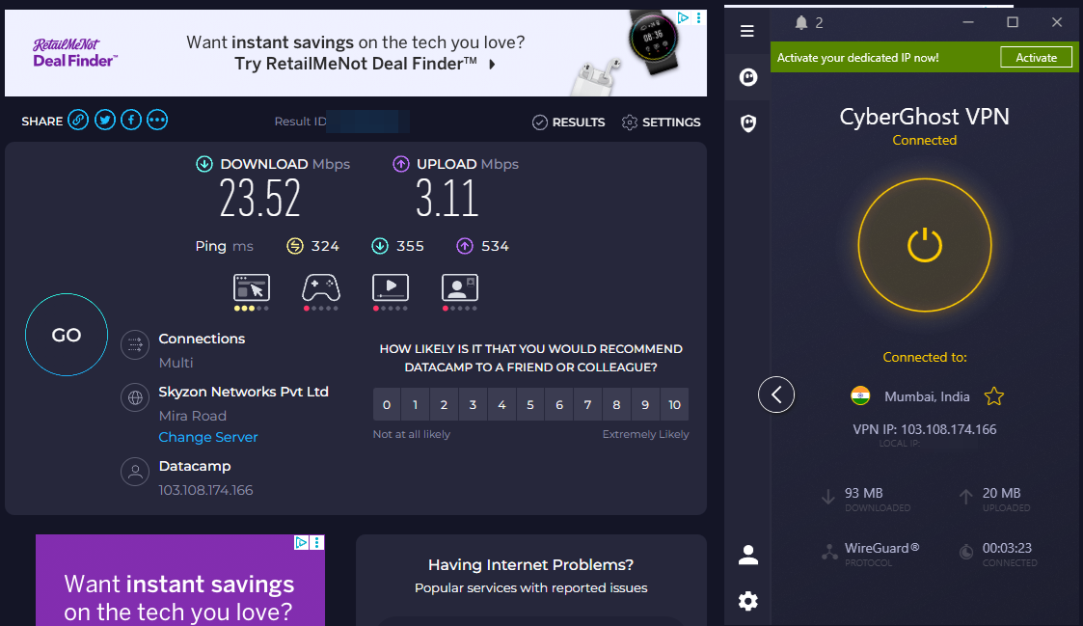Toggle the VPN power button
The image size is (1083, 626).
click(924, 245)
